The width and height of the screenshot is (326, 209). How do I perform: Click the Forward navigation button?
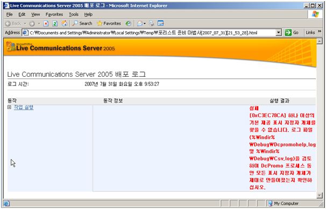click(x=32, y=24)
